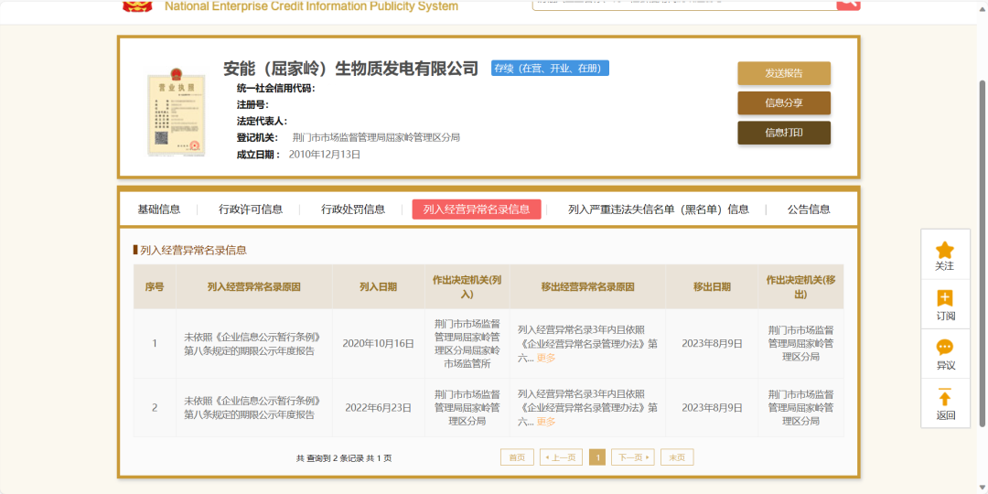Go to 下一页 in pagination
The image size is (988, 494).
coord(632,457)
